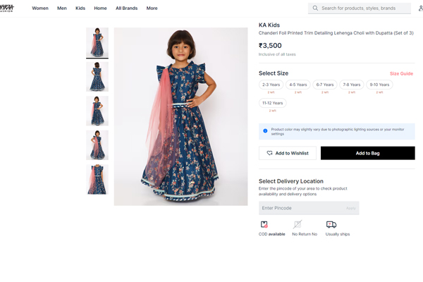423x282 pixels.
Task: Choose the 11-12 Years size option
Action: [273, 103]
